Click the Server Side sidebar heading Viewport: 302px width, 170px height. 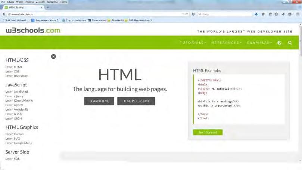point(17,152)
